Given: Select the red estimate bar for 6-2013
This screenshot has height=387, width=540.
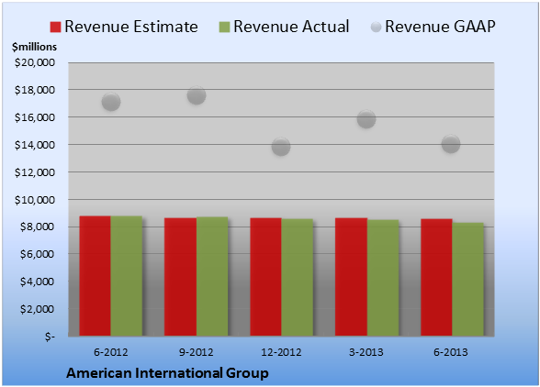Looking at the screenshot, I should coord(436,277).
